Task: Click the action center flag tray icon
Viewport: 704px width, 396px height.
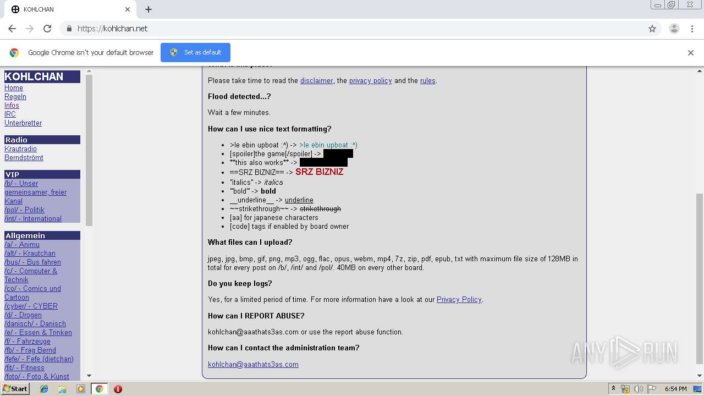Action: click(x=651, y=389)
